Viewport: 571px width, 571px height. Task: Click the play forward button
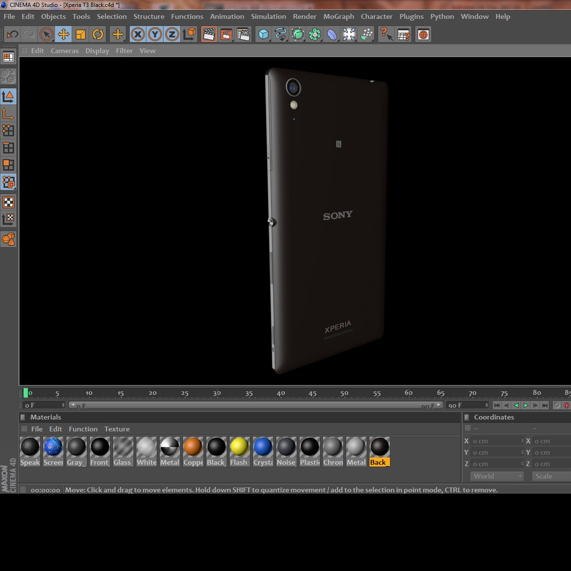(x=526, y=406)
